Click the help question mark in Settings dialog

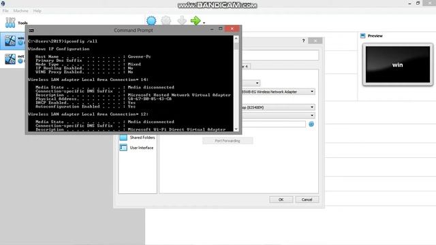[x=303, y=41]
